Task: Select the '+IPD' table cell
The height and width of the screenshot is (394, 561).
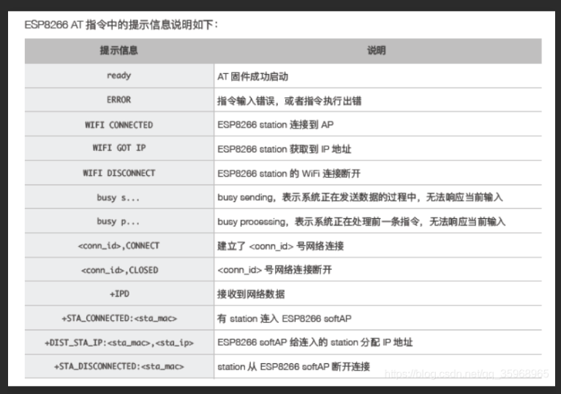Action: [119, 294]
